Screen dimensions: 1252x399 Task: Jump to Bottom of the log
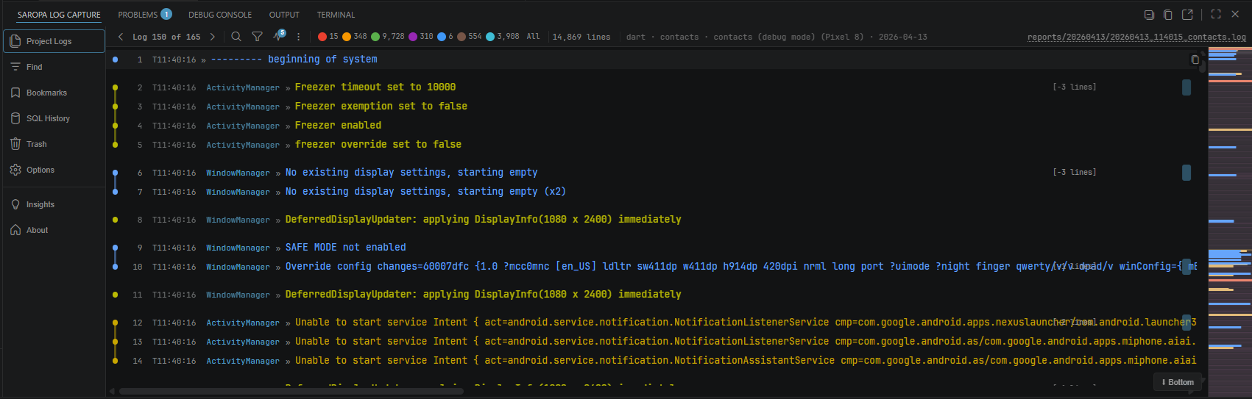coord(1178,382)
